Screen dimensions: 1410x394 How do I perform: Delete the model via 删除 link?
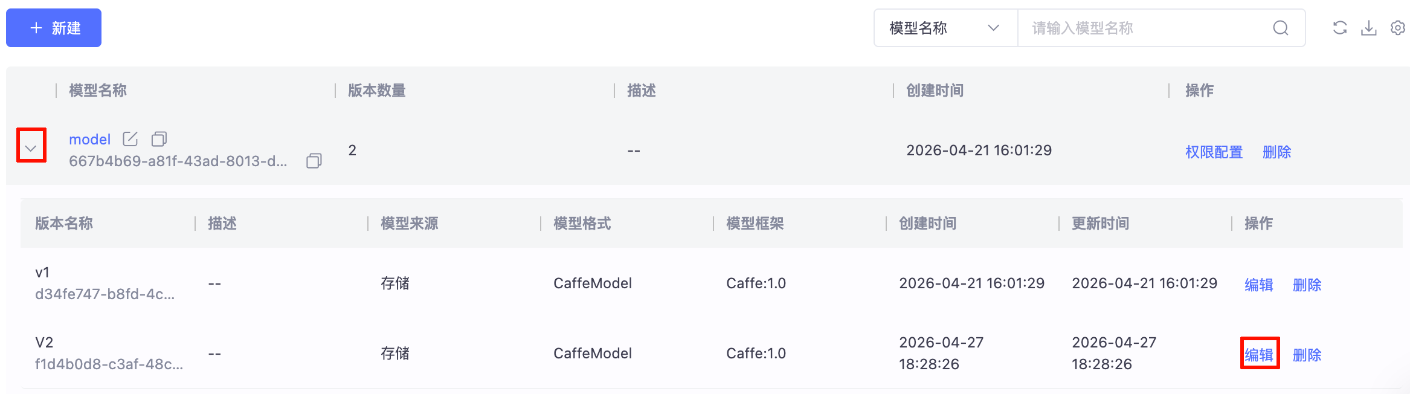[x=1277, y=152]
